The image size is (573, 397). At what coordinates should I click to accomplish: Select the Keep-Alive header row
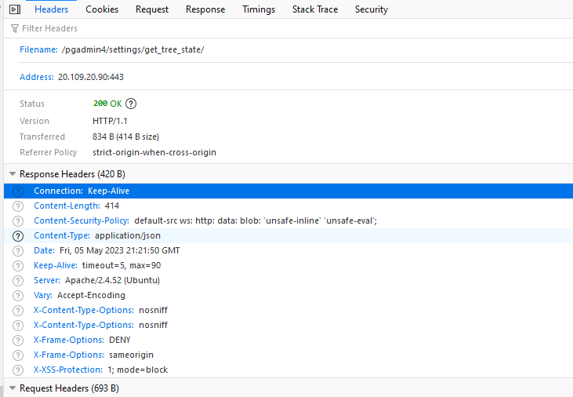(235, 266)
